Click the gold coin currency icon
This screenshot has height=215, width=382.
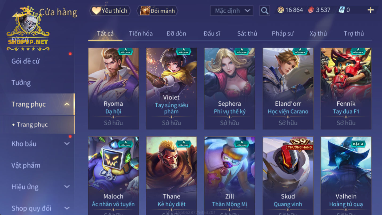[280, 10]
